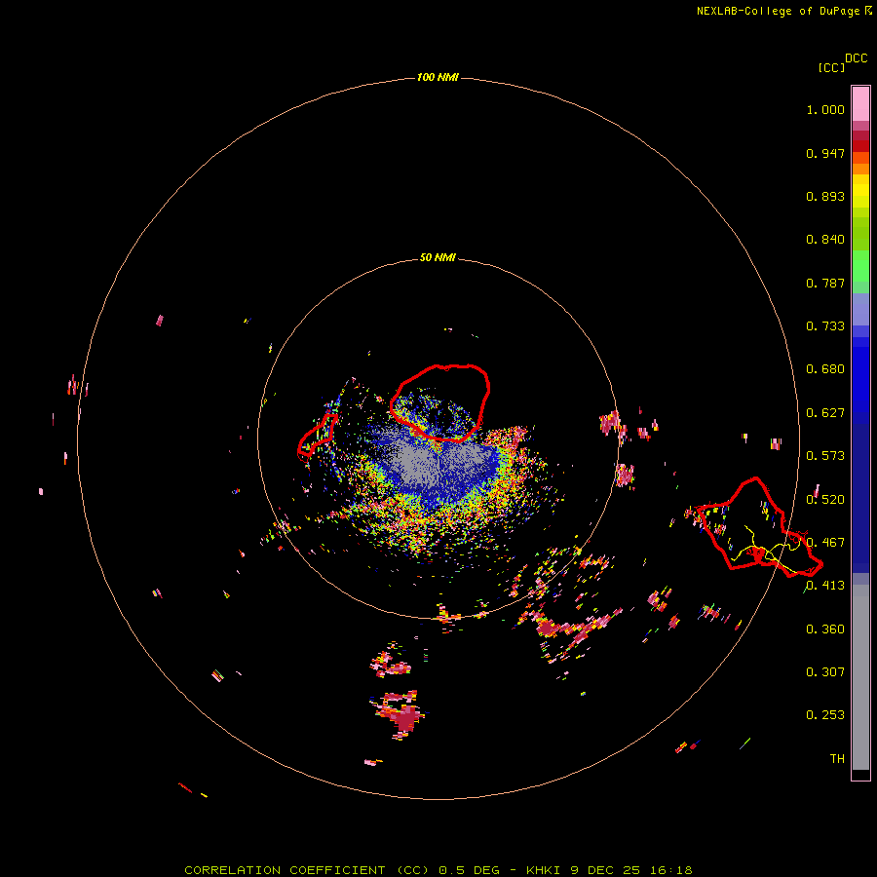Select the 0.627 scale value
The width and height of the screenshot is (877, 877).
[x=825, y=413]
